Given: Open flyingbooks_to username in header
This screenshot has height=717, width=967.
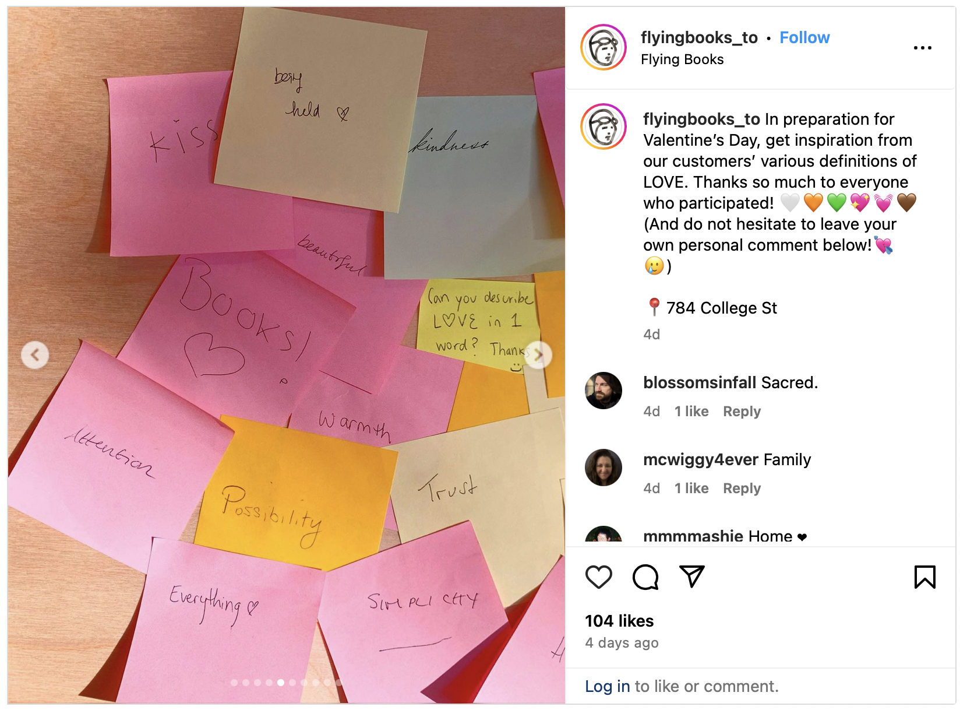Looking at the screenshot, I should click(x=699, y=37).
